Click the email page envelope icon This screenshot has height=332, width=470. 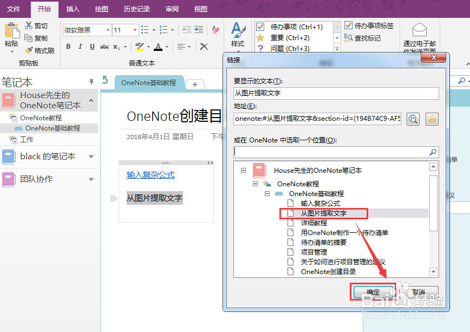point(419,30)
